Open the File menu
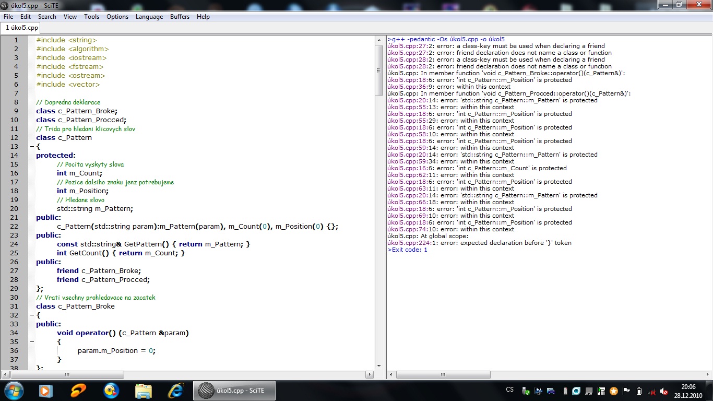Image resolution: width=713 pixels, height=401 pixels. [x=8, y=17]
